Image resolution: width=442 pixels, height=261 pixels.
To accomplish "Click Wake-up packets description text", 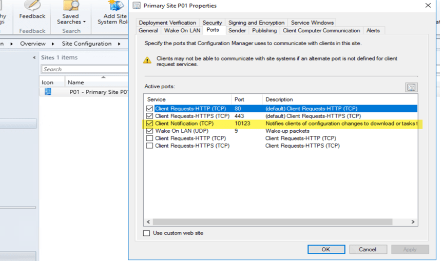I will [x=287, y=131].
